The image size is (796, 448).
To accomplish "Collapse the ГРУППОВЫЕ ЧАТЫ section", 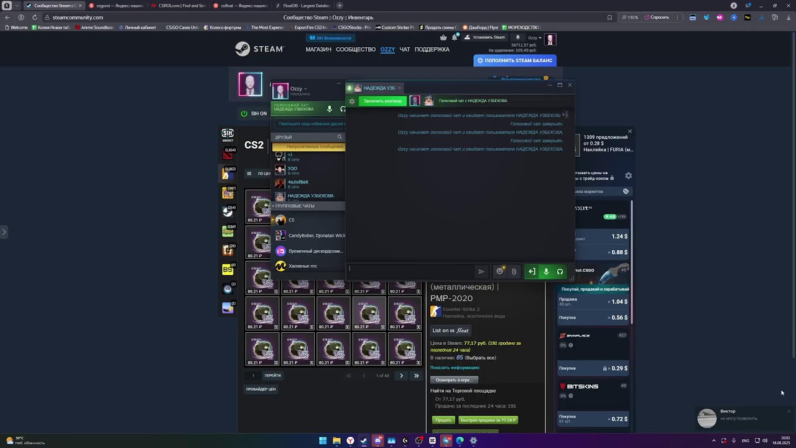I will [x=308, y=206].
